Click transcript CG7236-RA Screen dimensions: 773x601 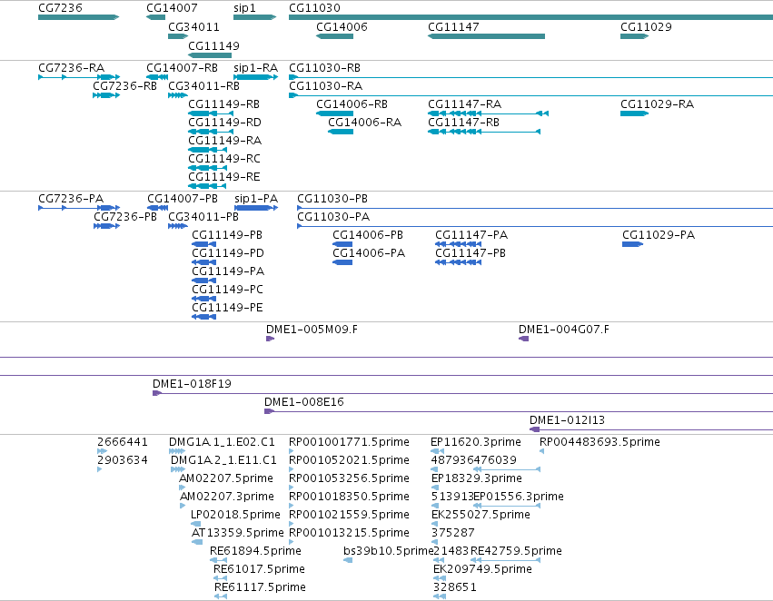(79, 77)
